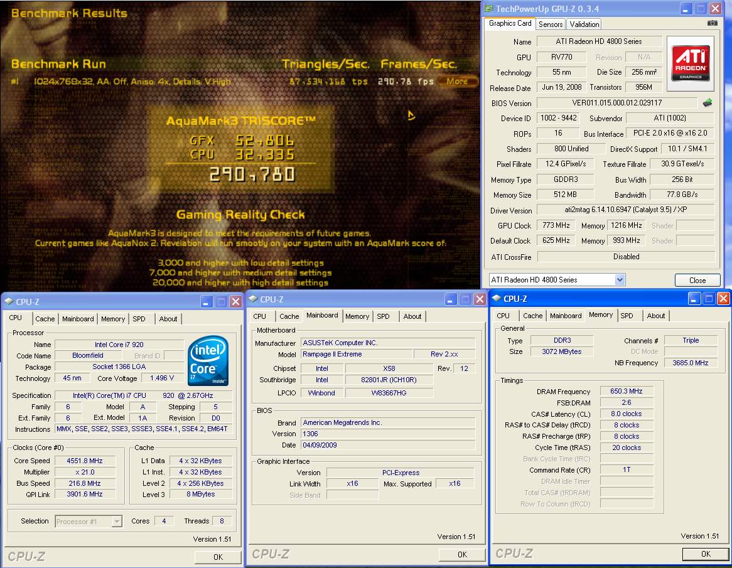Click OK in the left CPU-Z window
Image resolution: width=732 pixels, height=568 pixels.
click(218, 557)
